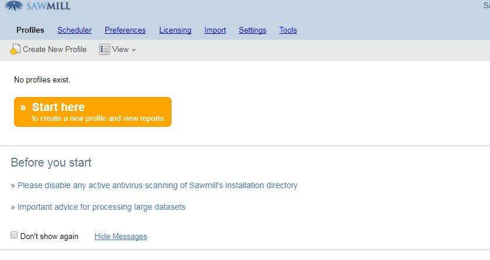Open the Licensing section

pos(175,30)
